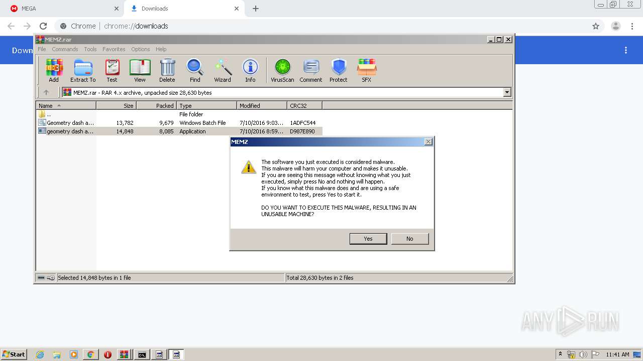The width and height of the screenshot is (643, 361).
Task: Click No in the MEMZ dialog
Action: point(410,239)
